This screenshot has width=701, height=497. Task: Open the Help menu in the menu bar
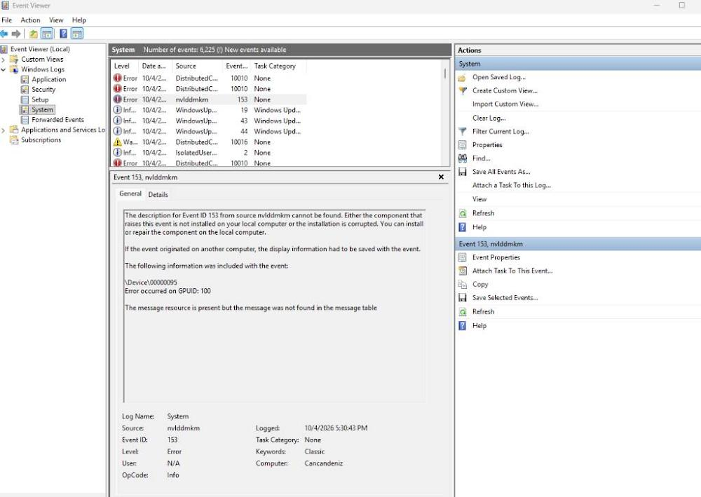(x=79, y=20)
